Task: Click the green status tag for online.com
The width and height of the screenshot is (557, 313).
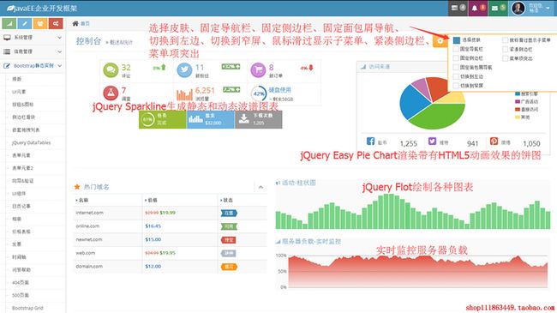Action: click(x=229, y=226)
